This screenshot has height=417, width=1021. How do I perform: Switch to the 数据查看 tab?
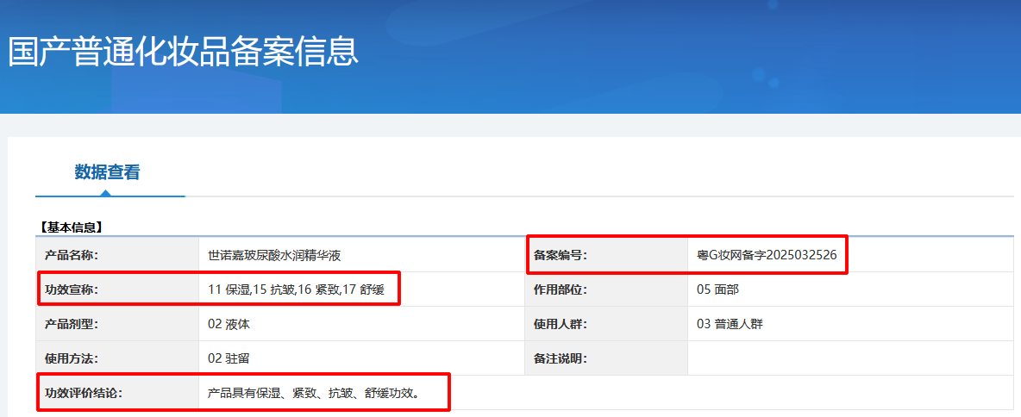[107, 172]
